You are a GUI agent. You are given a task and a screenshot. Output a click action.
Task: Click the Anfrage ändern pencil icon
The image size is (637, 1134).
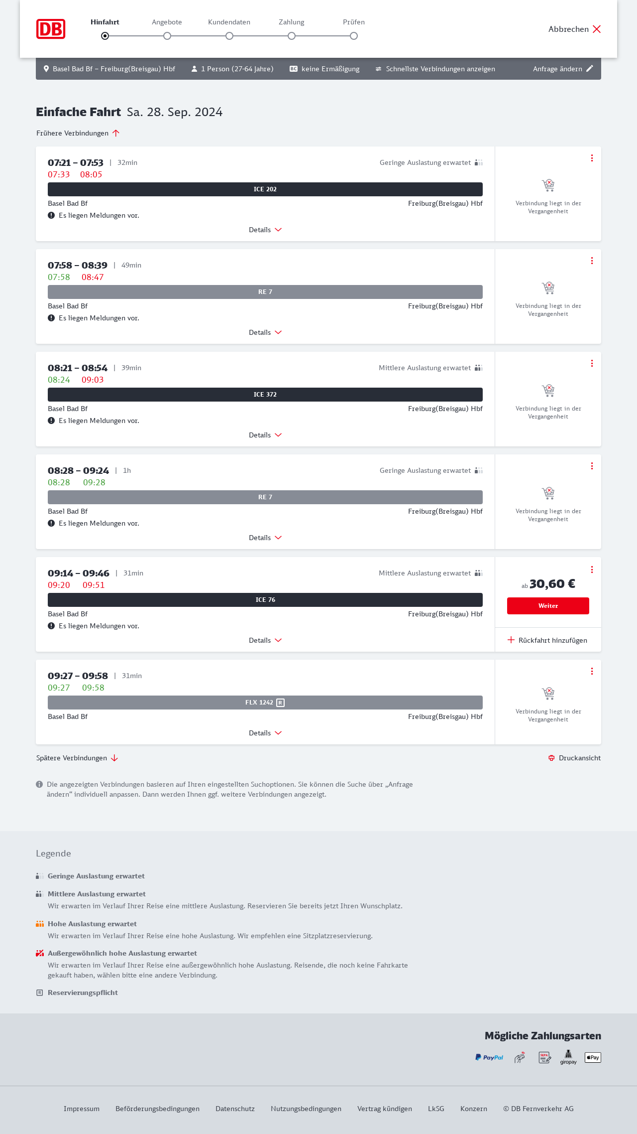pos(590,69)
